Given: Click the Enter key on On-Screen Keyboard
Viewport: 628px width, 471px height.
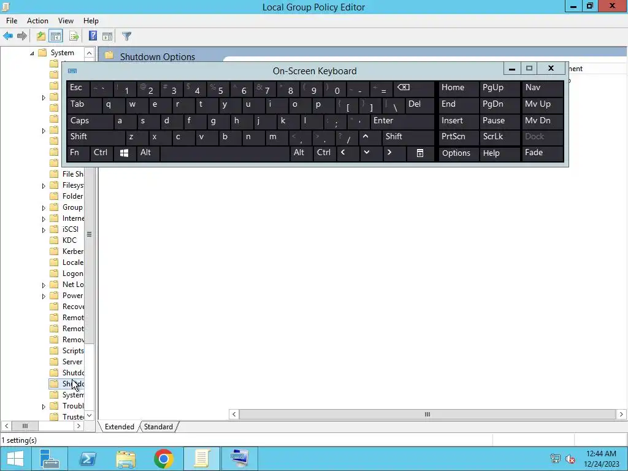Looking at the screenshot, I should pos(402,121).
